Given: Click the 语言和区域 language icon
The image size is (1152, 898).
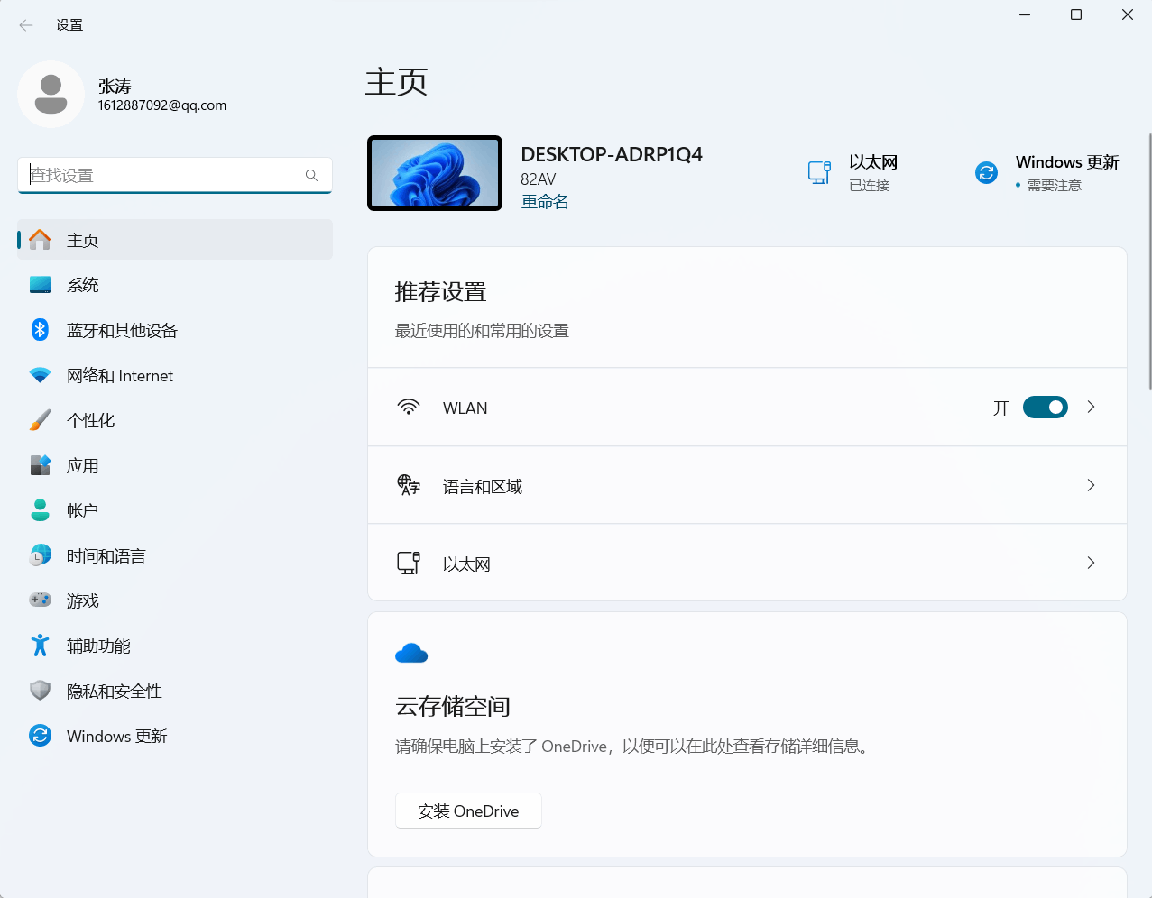Looking at the screenshot, I should coord(409,485).
